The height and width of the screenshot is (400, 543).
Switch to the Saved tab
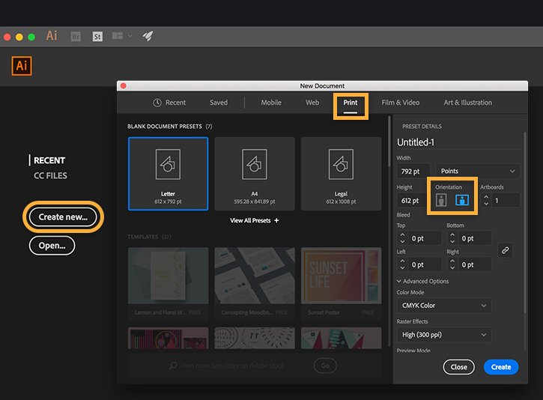click(219, 103)
